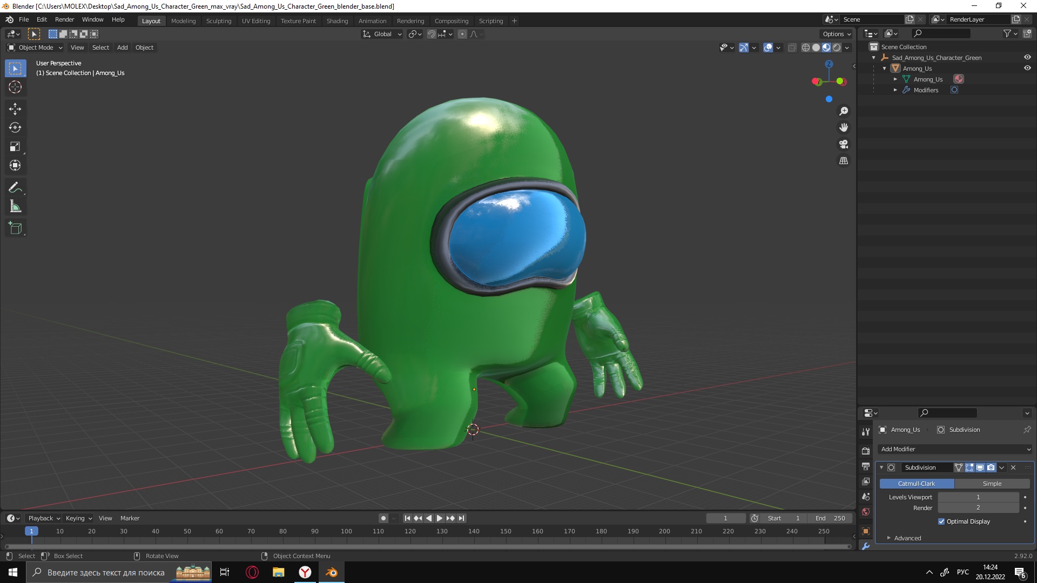Screen dimensions: 1037x583
Task: Select the Transform tool
Action: point(15,166)
